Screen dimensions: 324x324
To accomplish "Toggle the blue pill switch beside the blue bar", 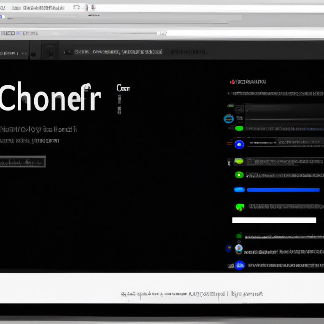I will [239, 190].
